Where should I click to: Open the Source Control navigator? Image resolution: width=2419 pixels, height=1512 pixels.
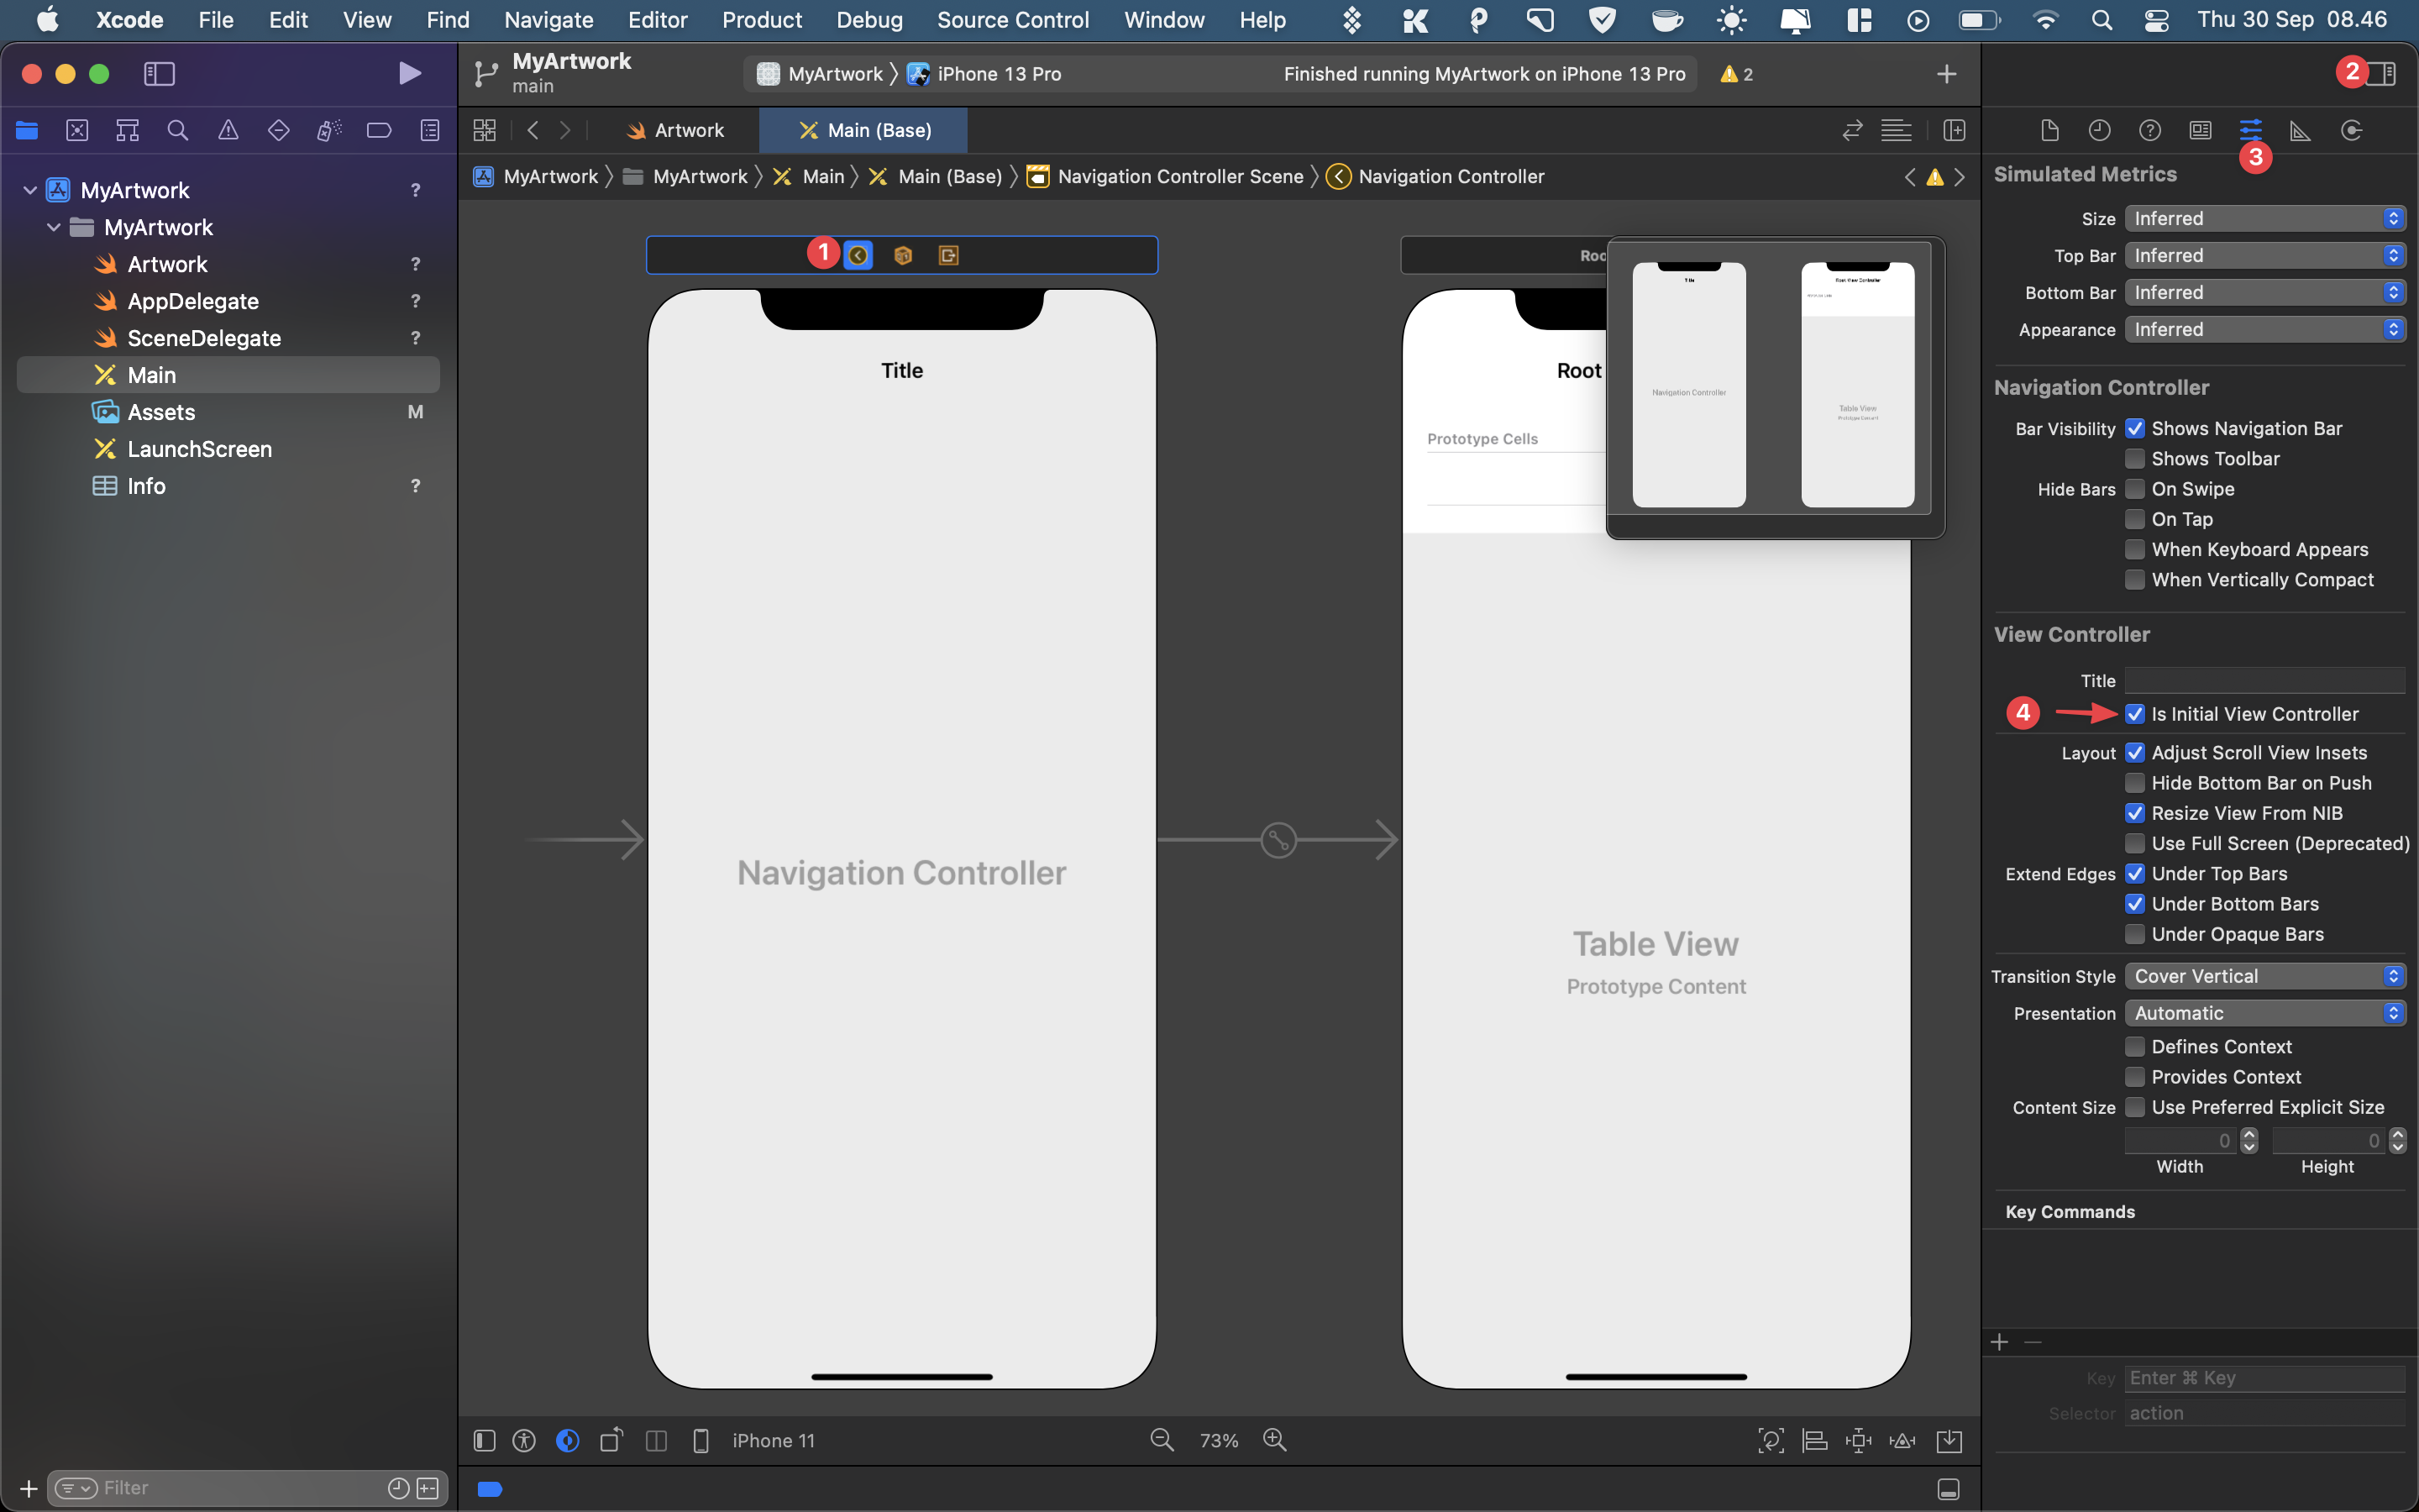pos(77,130)
